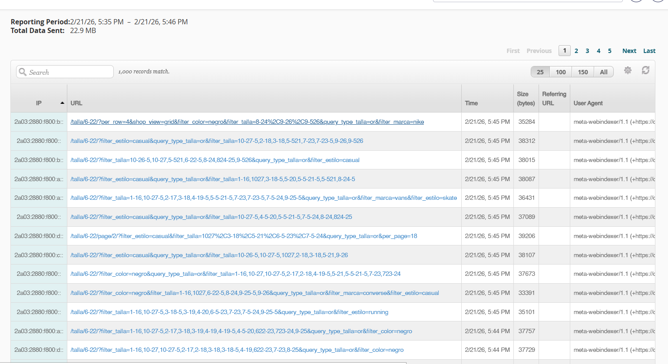Sort by the Time column header
This screenshot has width=668, height=364.
tap(471, 103)
